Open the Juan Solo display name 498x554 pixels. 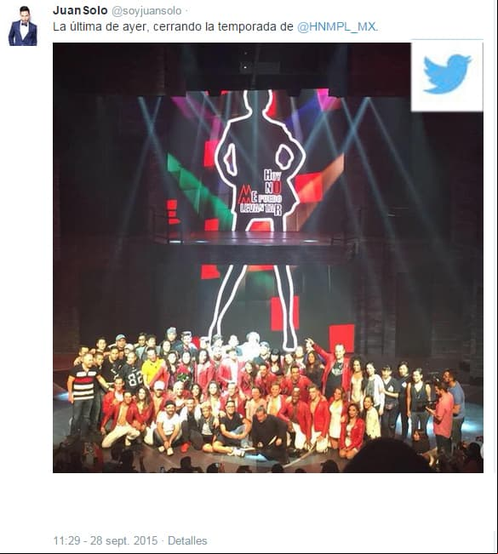(x=80, y=10)
